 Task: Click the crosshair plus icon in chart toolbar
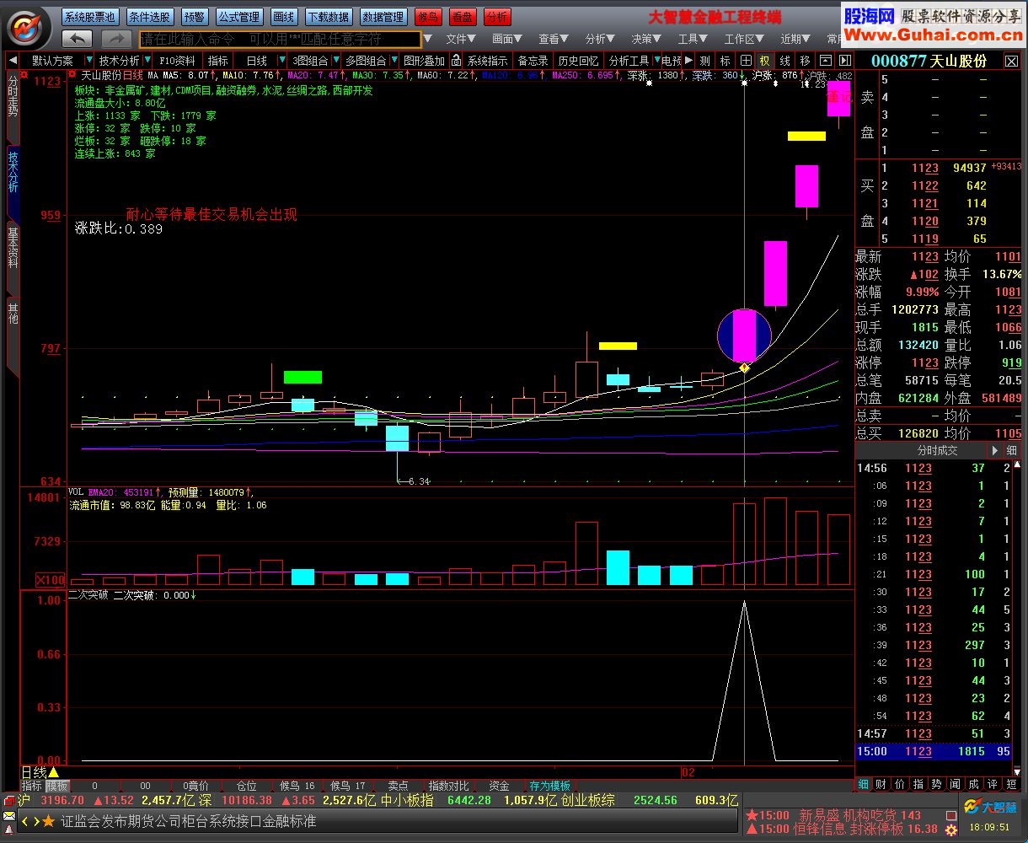pyautogui.click(x=746, y=61)
